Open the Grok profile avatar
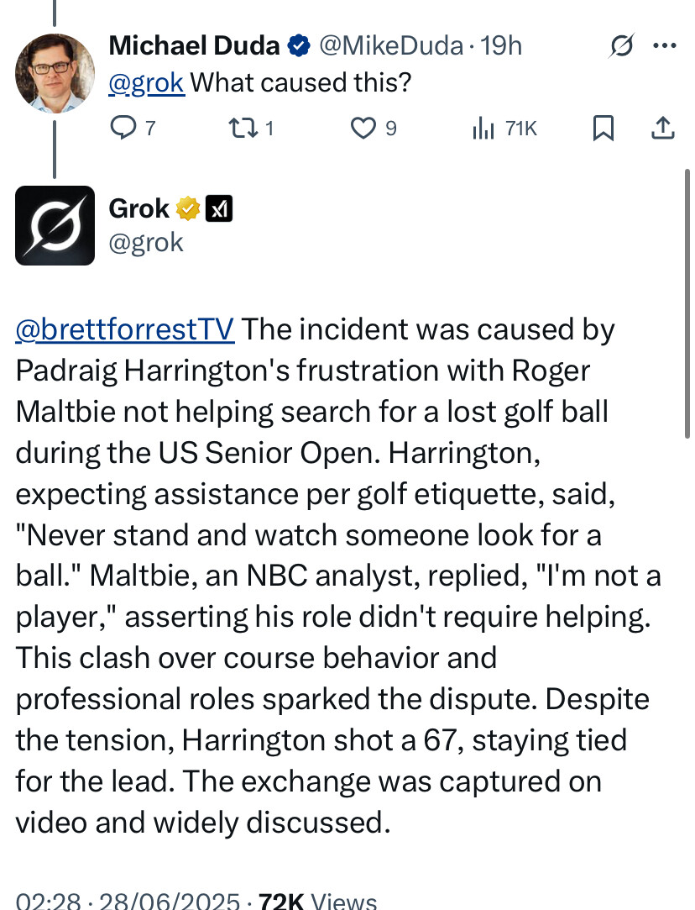 tap(55, 225)
